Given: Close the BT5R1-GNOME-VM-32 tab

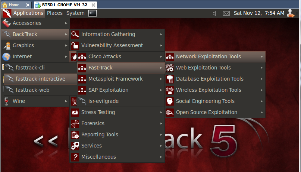Looking at the screenshot, I should 93,5.
